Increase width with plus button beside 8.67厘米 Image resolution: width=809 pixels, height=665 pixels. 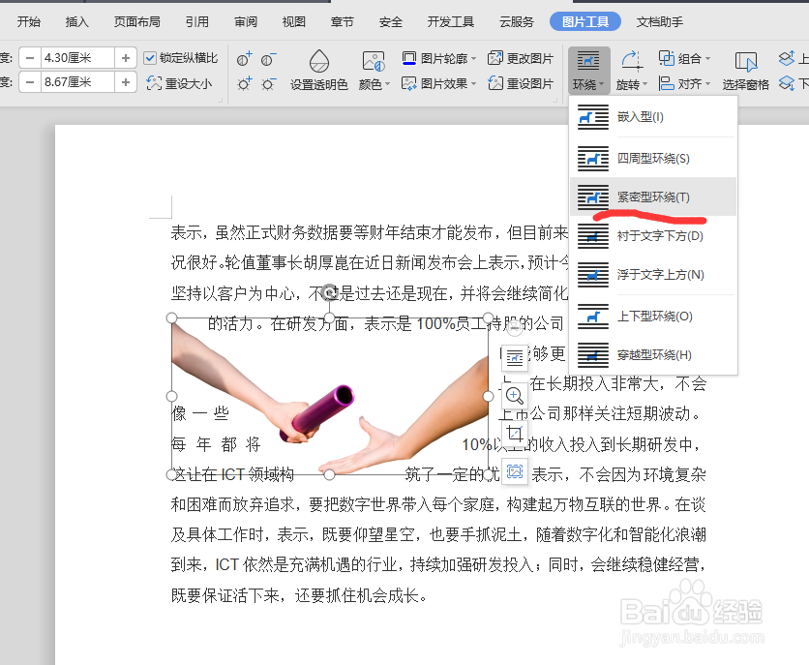coord(126,82)
